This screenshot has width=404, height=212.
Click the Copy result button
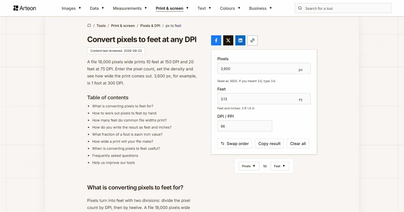pos(269,144)
